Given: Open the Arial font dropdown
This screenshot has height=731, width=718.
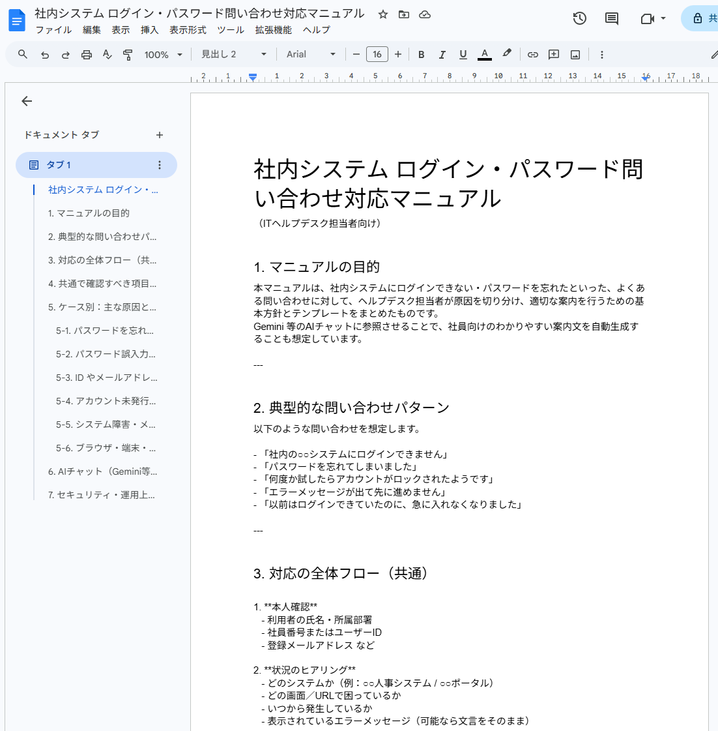Looking at the screenshot, I should [x=311, y=55].
